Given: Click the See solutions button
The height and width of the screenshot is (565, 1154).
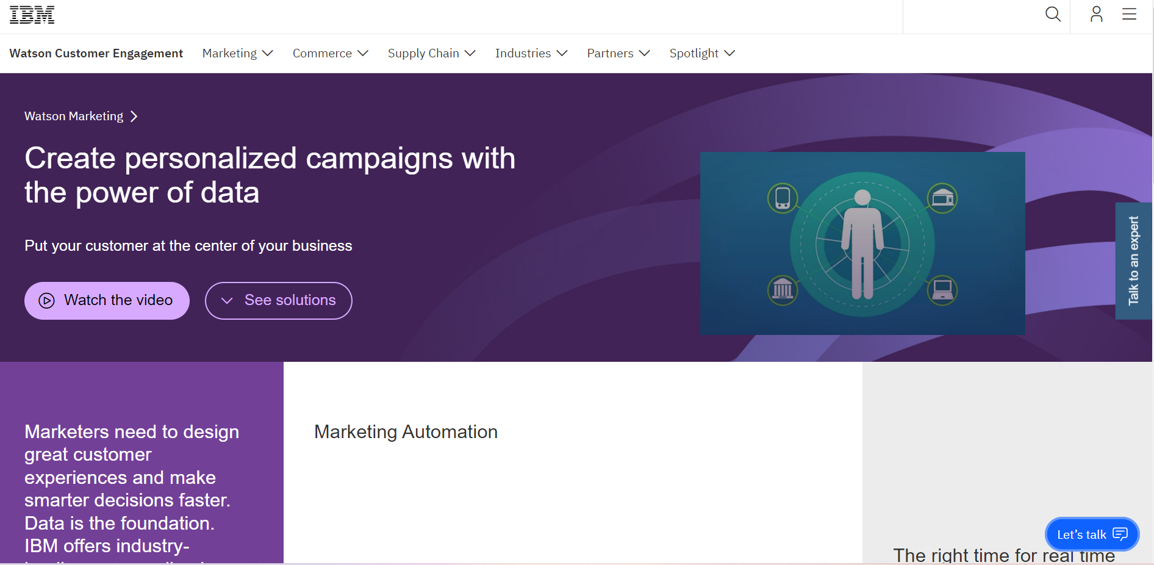Looking at the screenshot, I should [279, 300].
